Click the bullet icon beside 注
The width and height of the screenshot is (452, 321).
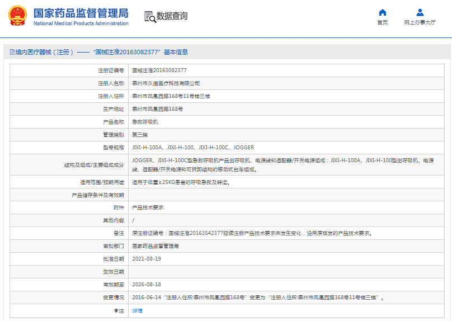tap(116, 310)
